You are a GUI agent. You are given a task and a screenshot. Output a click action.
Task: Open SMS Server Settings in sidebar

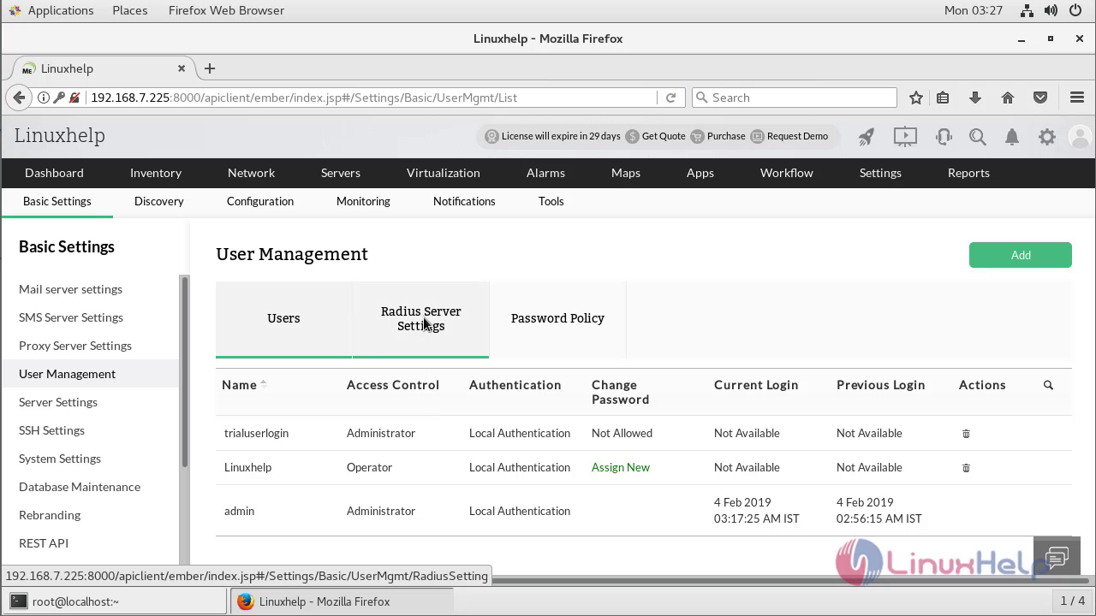click(x=71, y=317)
